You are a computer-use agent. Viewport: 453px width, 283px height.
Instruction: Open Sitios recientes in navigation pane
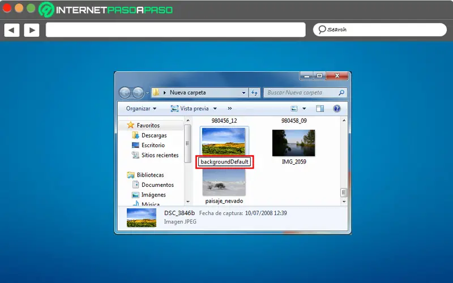[160, 155]
